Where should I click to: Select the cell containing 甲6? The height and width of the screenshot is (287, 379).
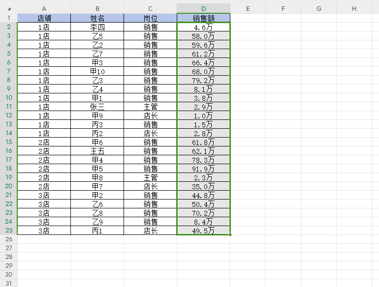point(97,142)
